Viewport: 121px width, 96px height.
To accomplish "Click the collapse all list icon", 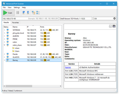I will coord(38,13).
